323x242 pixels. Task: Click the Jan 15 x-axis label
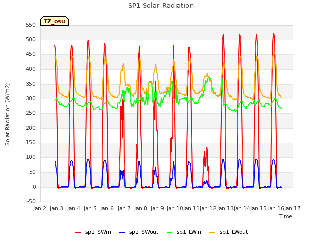point(258,208)
